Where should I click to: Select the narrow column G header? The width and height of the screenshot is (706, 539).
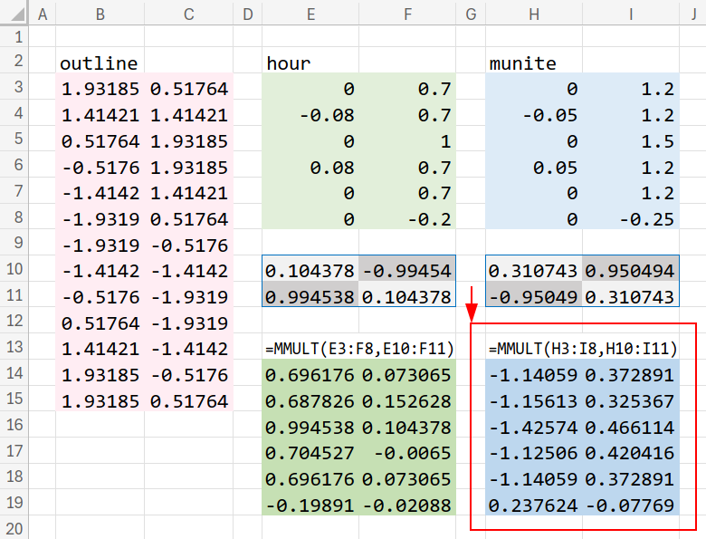coord(471,14)
